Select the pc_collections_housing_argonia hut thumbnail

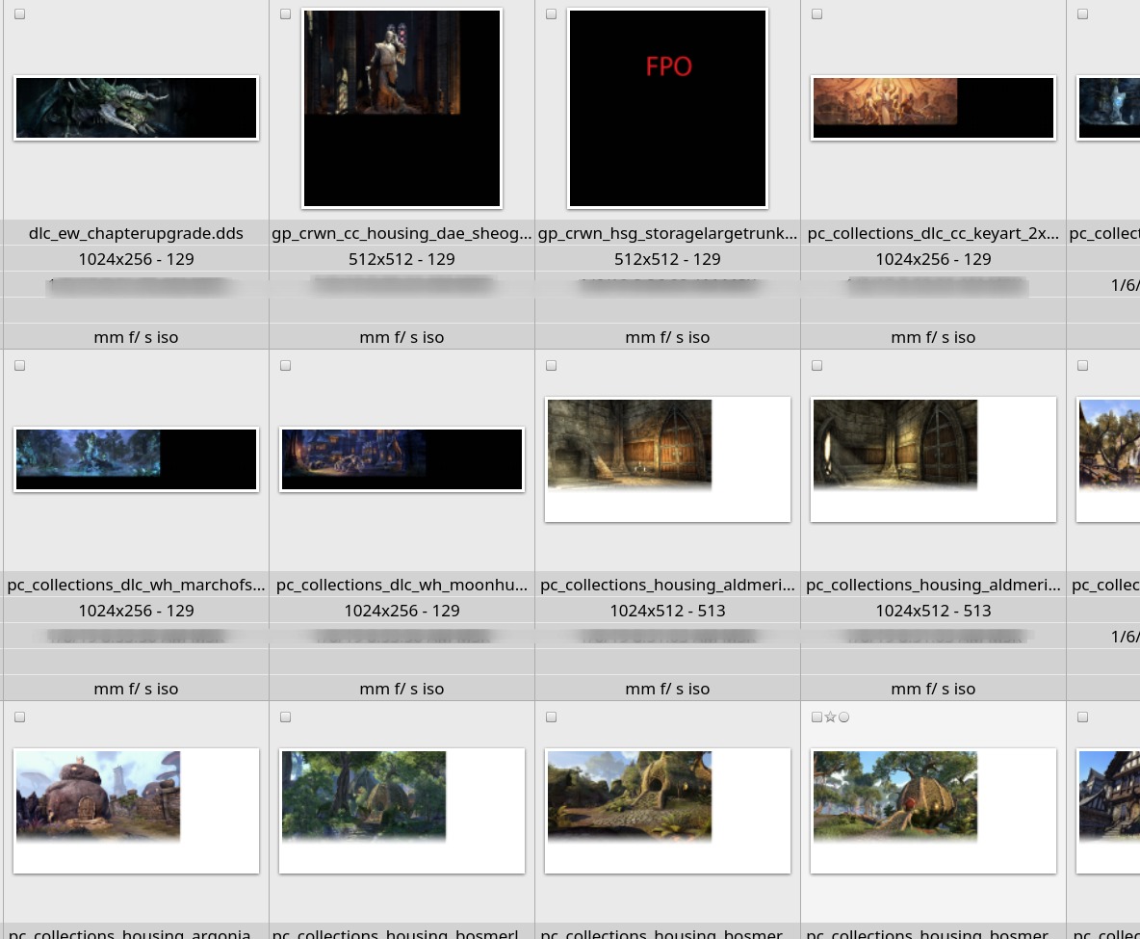[136, 810]
